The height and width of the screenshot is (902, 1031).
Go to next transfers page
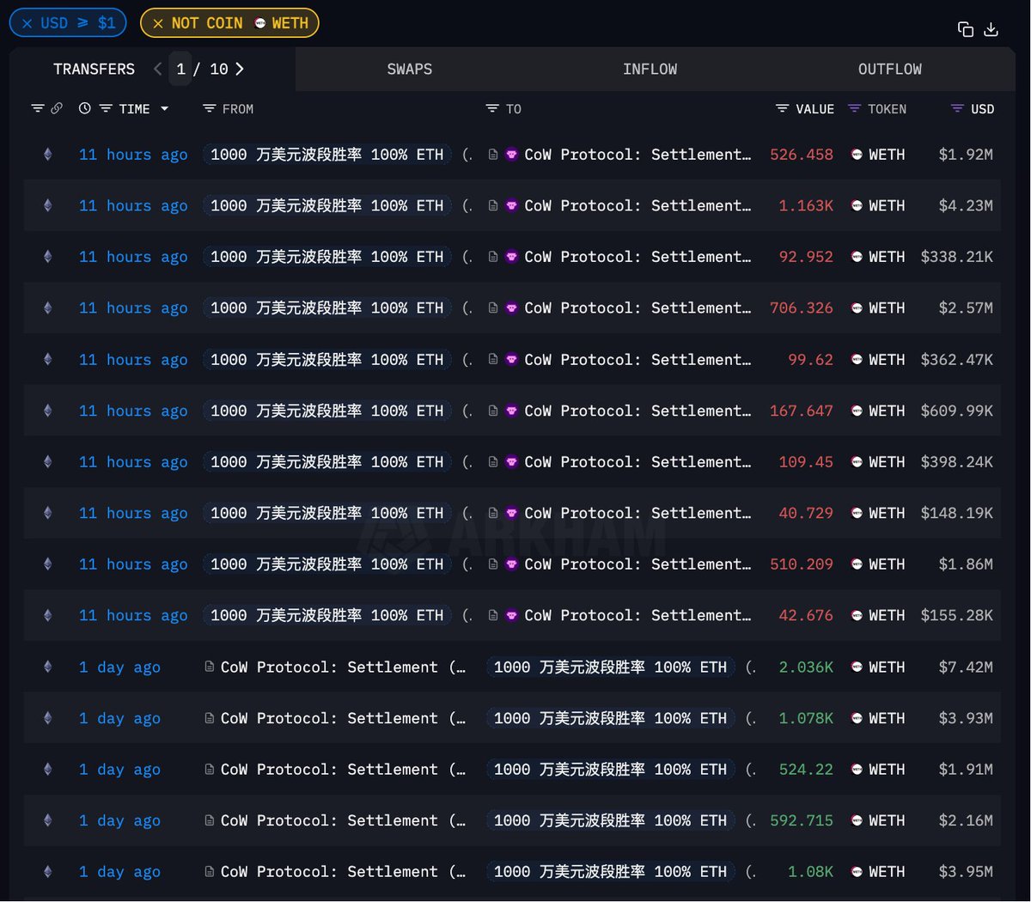pos(240,69)
